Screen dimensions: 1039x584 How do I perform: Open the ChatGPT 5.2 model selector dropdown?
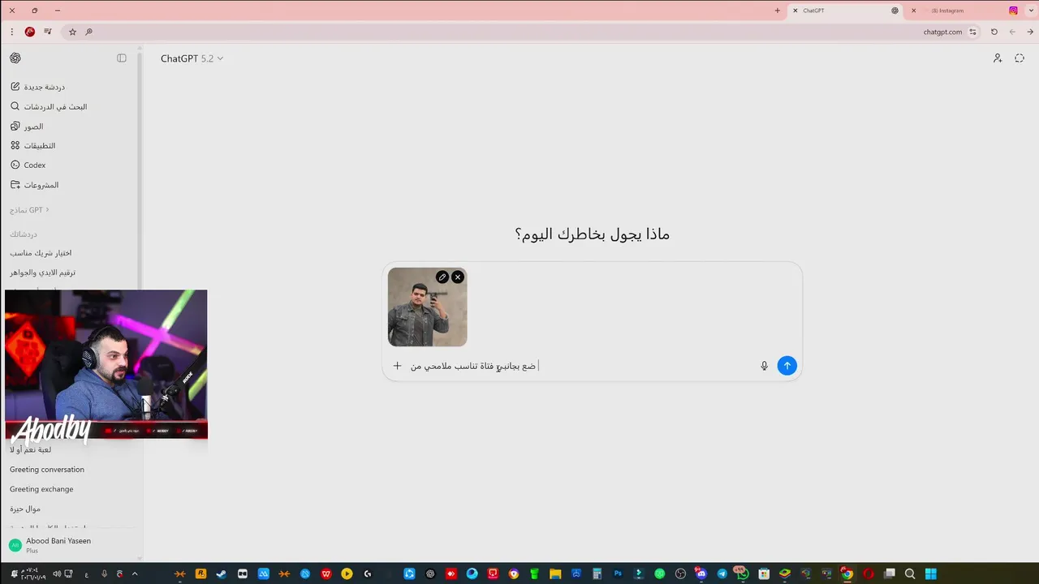point(192,58)
